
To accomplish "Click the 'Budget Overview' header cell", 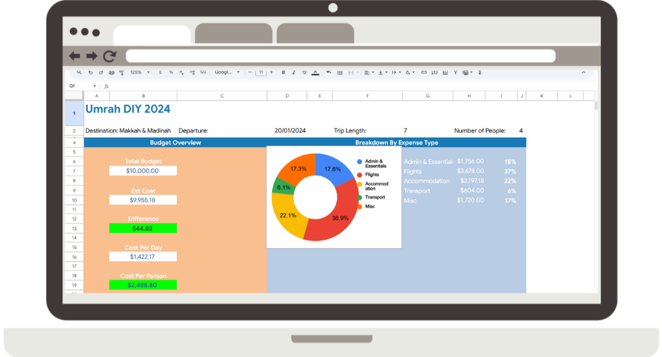I will [175, 143].
